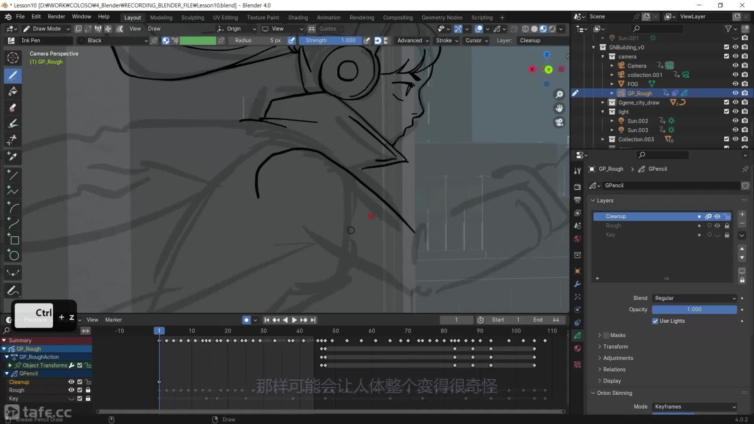Switch to the Shading workspace tab
Screen dimensions: 754x424
(x=298, y=17)
